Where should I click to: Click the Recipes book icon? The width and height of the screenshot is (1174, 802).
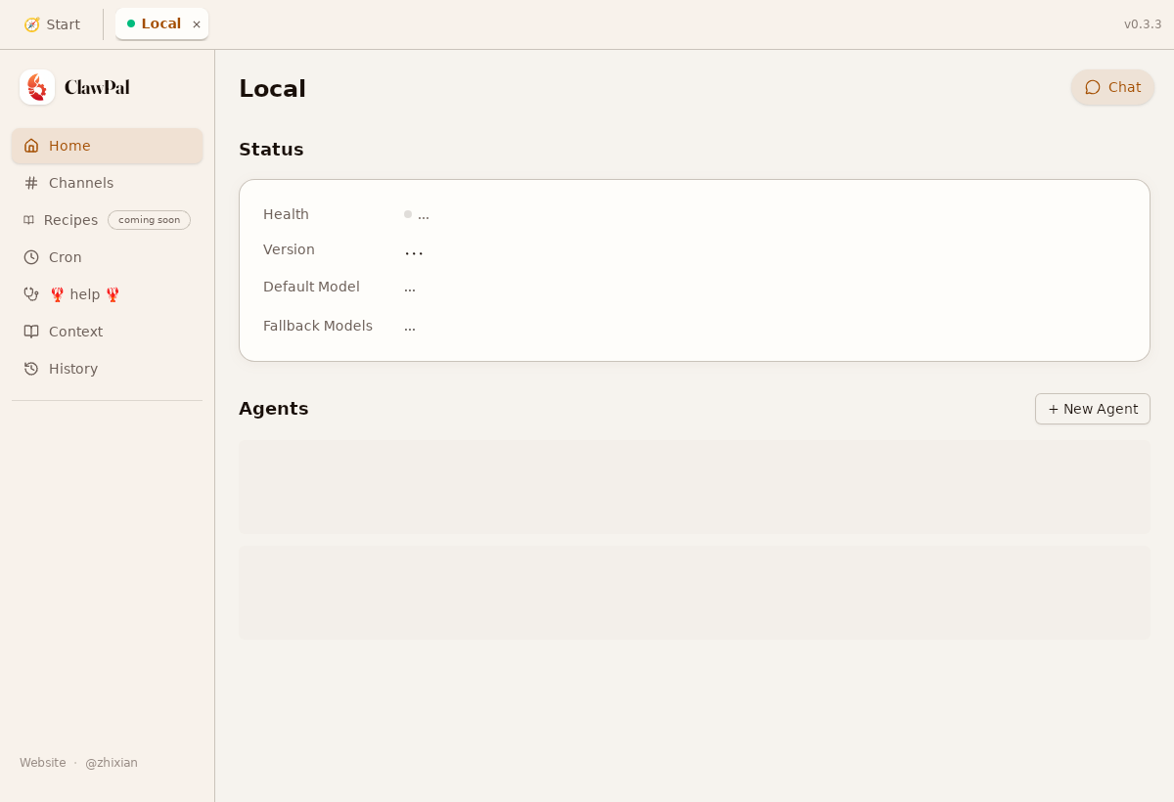point(29,220)
